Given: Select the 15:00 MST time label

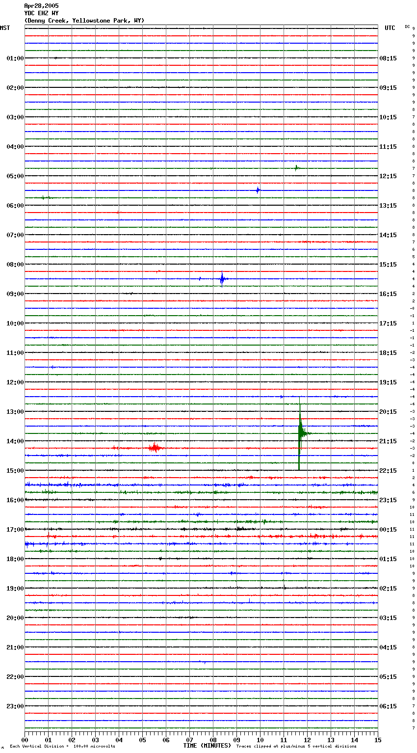Looking at the screenshot, I should tap(15, 471).
